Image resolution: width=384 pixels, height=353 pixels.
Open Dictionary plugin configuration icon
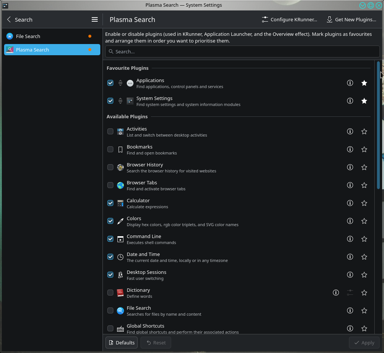point(350,293)
